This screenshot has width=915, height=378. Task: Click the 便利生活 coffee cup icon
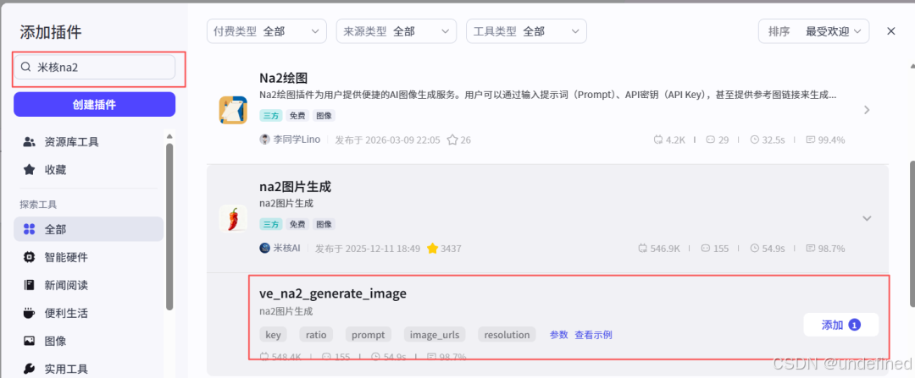click(29, 314)
